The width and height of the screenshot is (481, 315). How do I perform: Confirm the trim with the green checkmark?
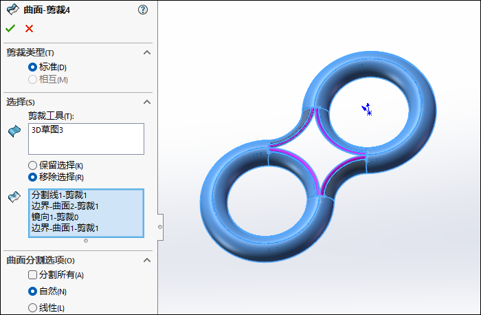click(x=10, y=29)
